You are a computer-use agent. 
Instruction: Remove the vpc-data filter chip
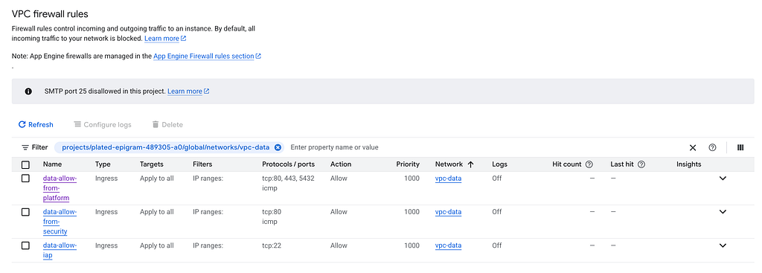click(278, 147)
